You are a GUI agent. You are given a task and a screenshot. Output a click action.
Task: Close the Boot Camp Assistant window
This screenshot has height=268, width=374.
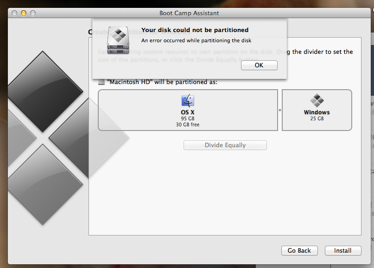[14, 13]
